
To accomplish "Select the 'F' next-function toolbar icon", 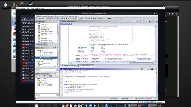I will pos(69,18).
